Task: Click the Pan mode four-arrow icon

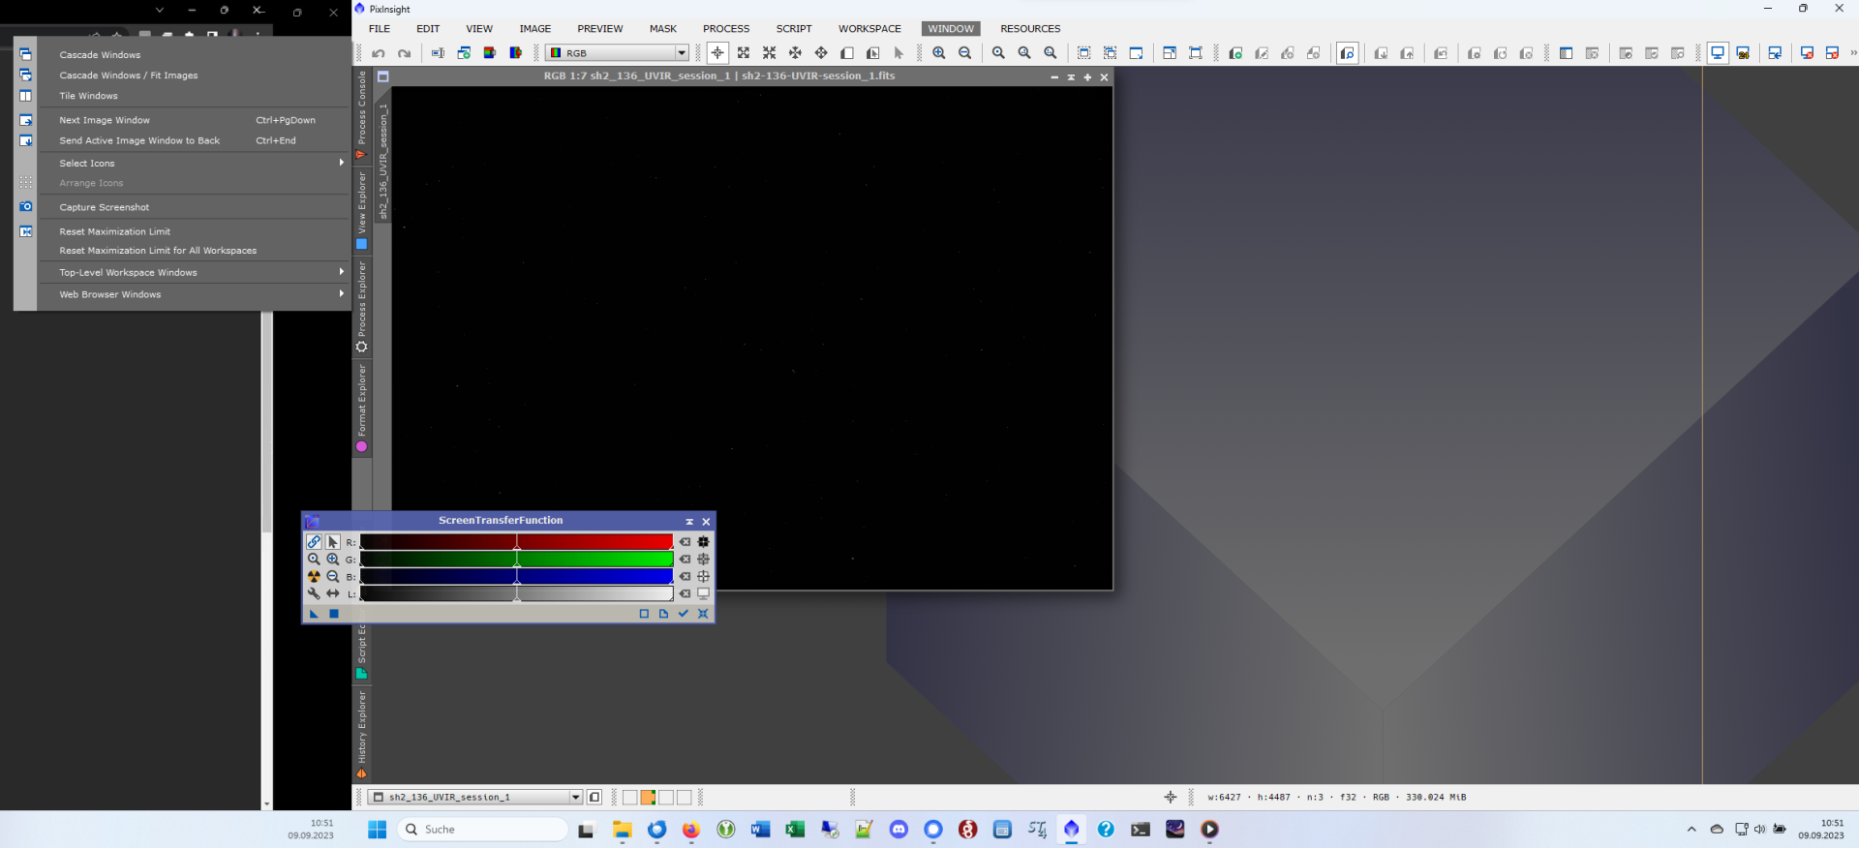Action: click(x=821, y=53)
